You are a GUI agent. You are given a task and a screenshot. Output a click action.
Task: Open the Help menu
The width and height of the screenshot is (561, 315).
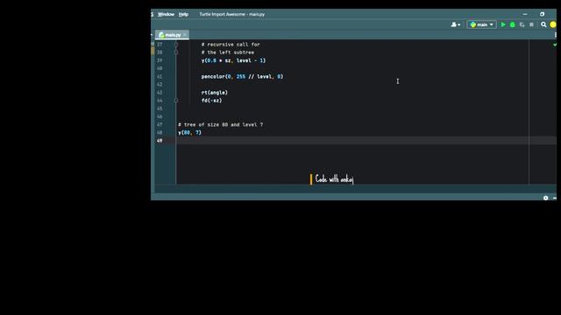[x=183, y=14]
